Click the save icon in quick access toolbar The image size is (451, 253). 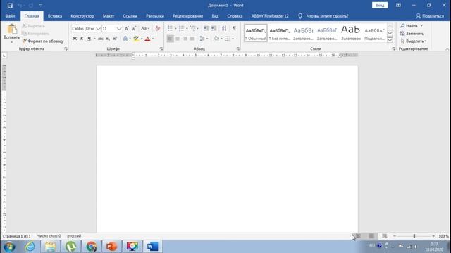[x=10, y=5]
